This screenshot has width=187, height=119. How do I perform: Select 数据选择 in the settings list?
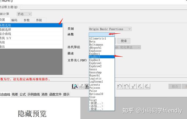tap(31, 30)
